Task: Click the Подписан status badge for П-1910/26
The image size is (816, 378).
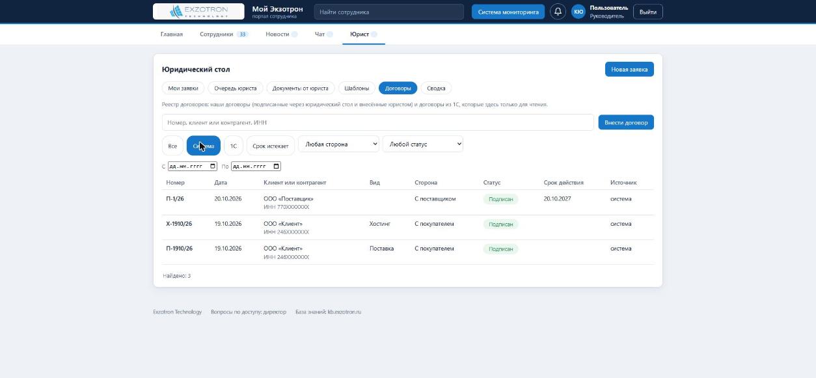Action: (500, 249)
